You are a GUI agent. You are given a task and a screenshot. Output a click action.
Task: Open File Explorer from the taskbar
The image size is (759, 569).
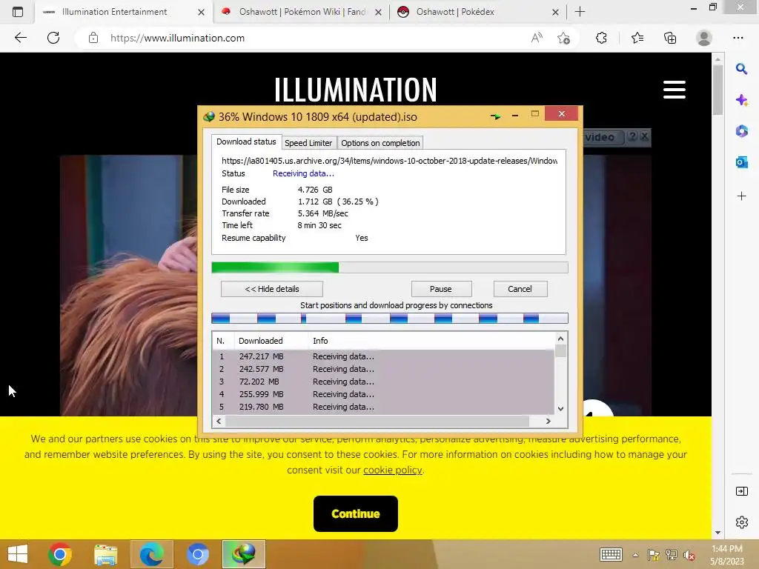[105, 554]
